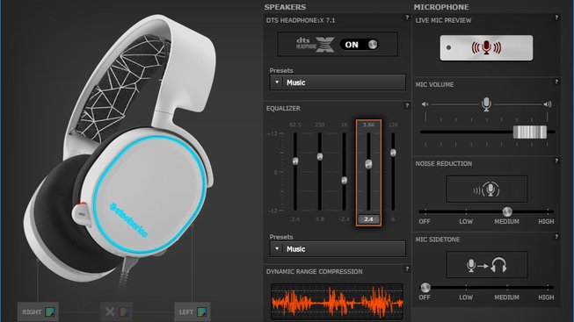
Task: Open help for DTS Headphone:X 7.1
Action: click(407, 18)
